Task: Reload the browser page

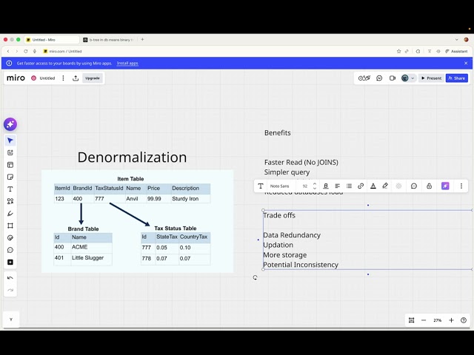Action: [26, 51]
